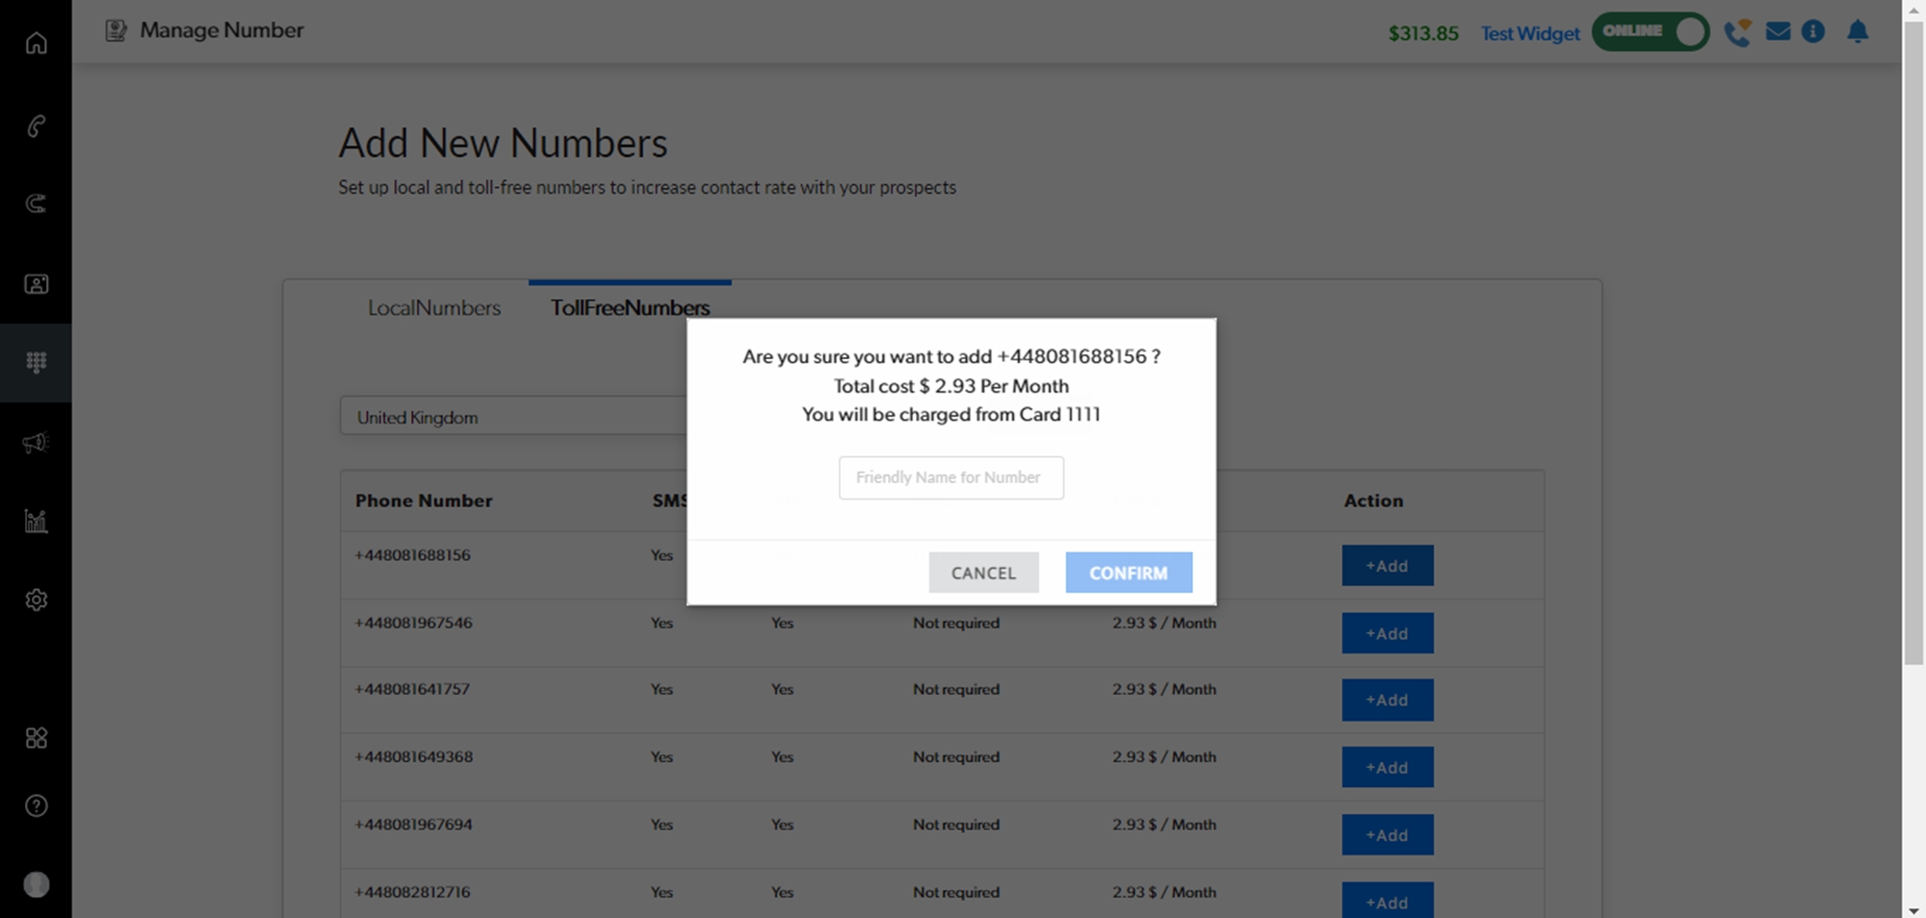
Task: Switch to the LocalNumbers tab
Action: coord(434,308)
